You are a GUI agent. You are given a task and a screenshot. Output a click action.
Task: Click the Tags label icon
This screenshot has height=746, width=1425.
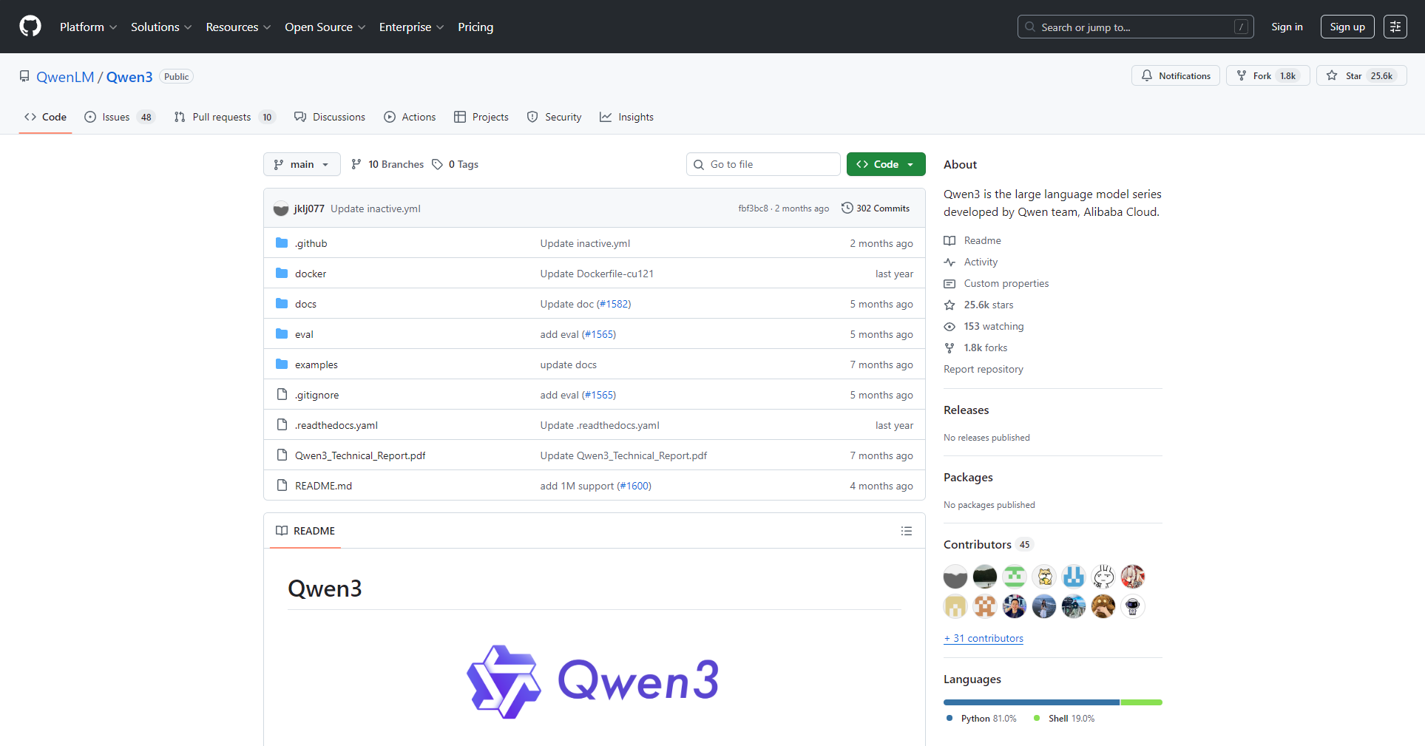click(x=438, y=164)
